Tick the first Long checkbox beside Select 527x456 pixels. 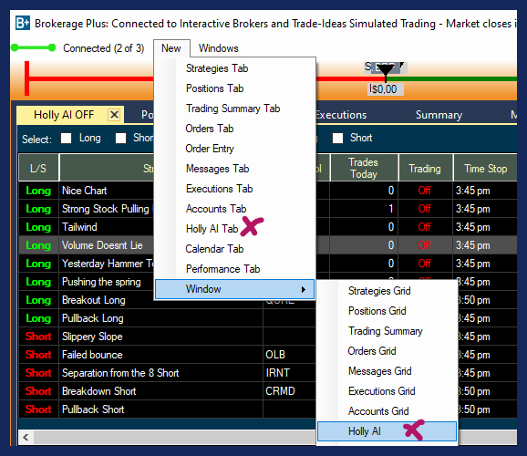coord(67,139)
